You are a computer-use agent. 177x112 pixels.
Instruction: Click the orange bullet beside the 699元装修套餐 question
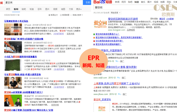[94, 38]
